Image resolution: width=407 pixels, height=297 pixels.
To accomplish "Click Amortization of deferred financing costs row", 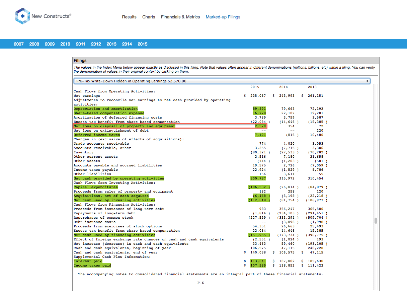I will 118,118.
